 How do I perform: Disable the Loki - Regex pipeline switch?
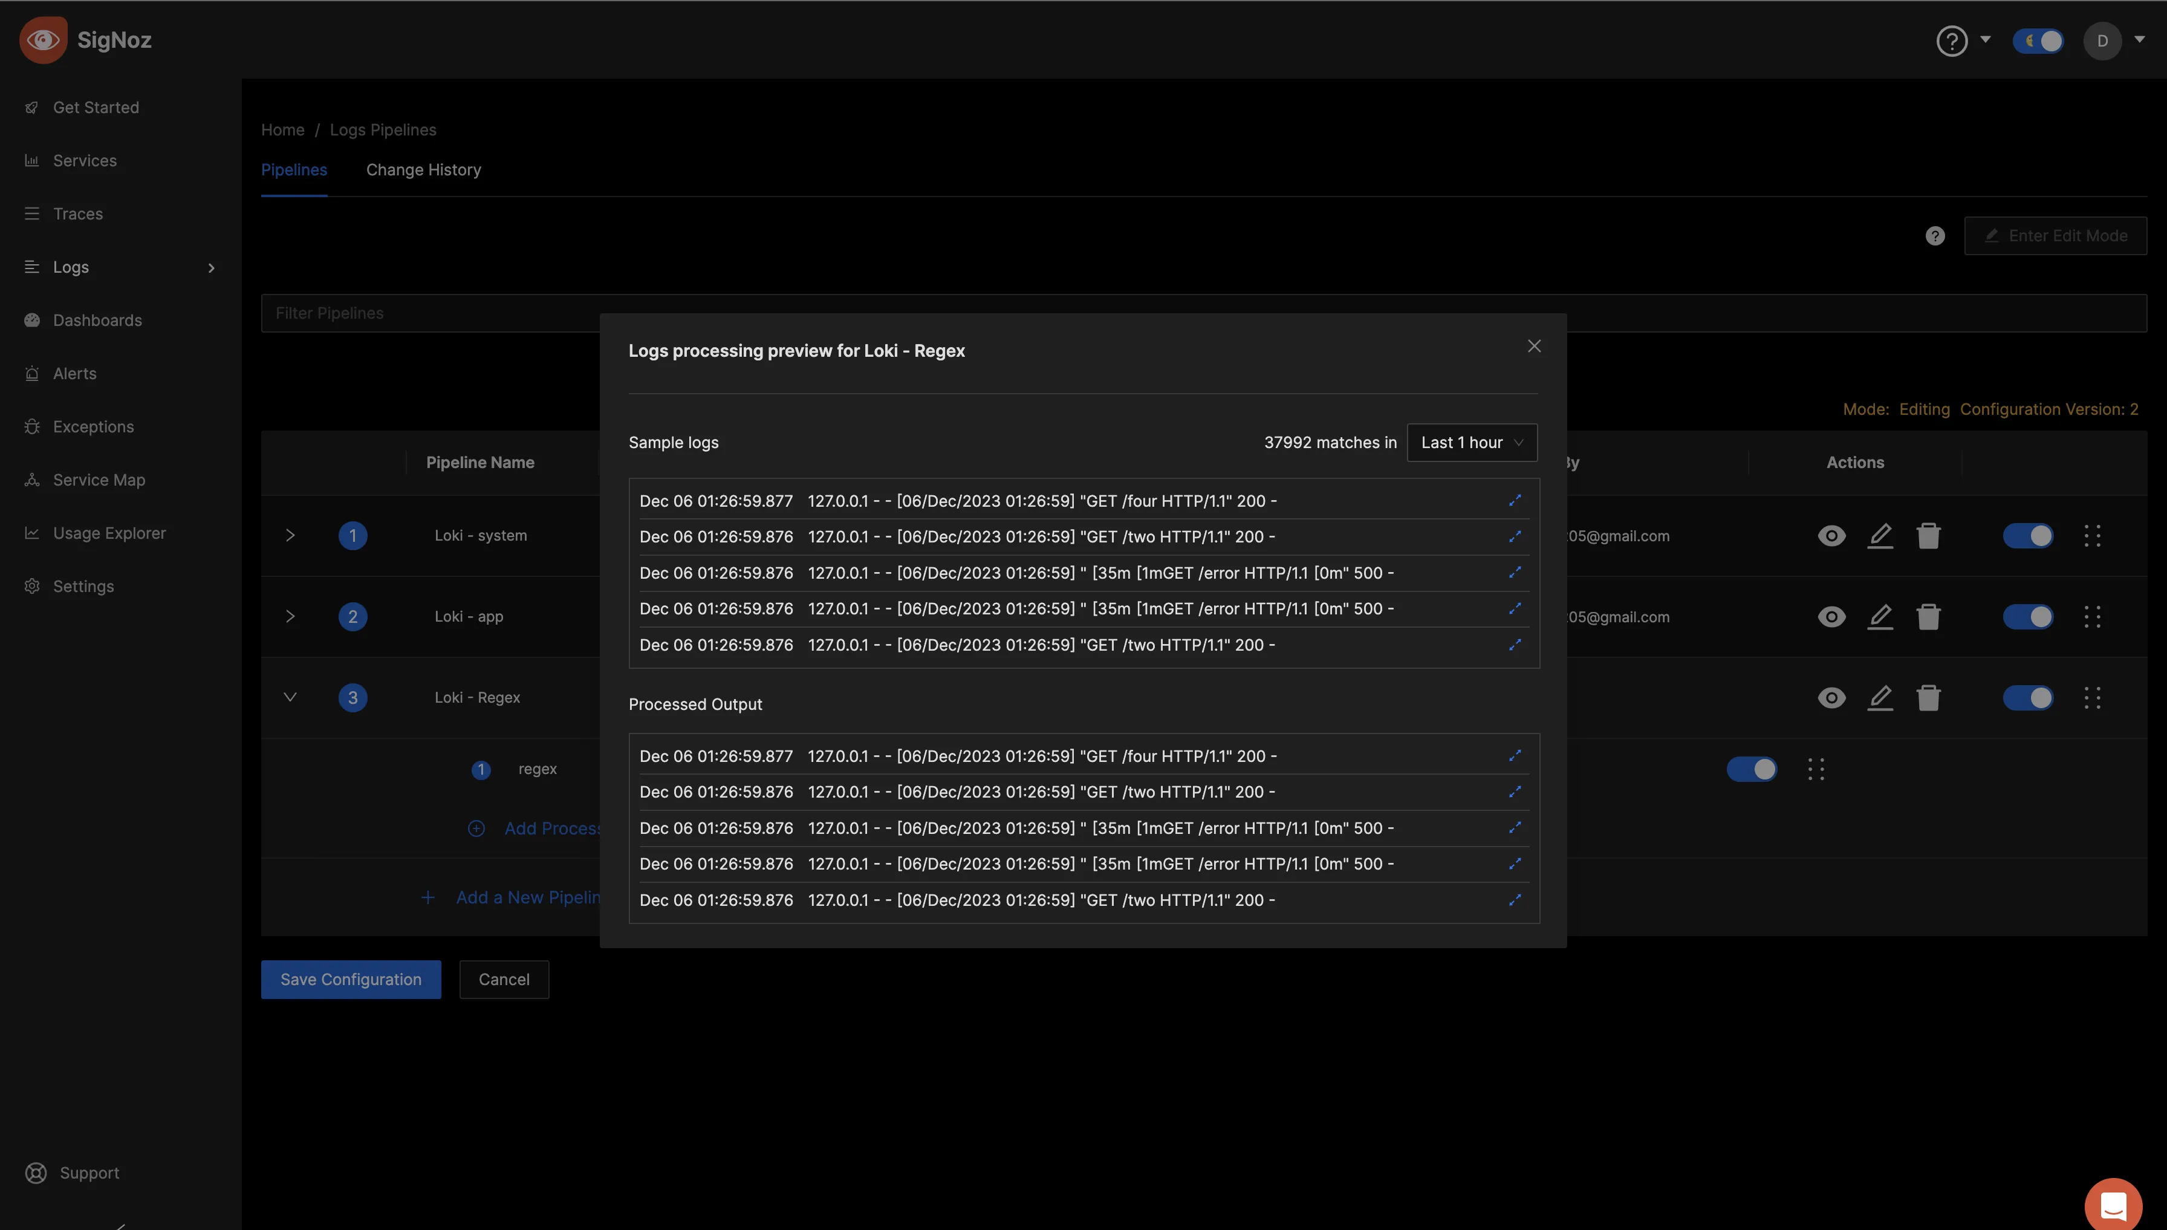click(2028, 698)
